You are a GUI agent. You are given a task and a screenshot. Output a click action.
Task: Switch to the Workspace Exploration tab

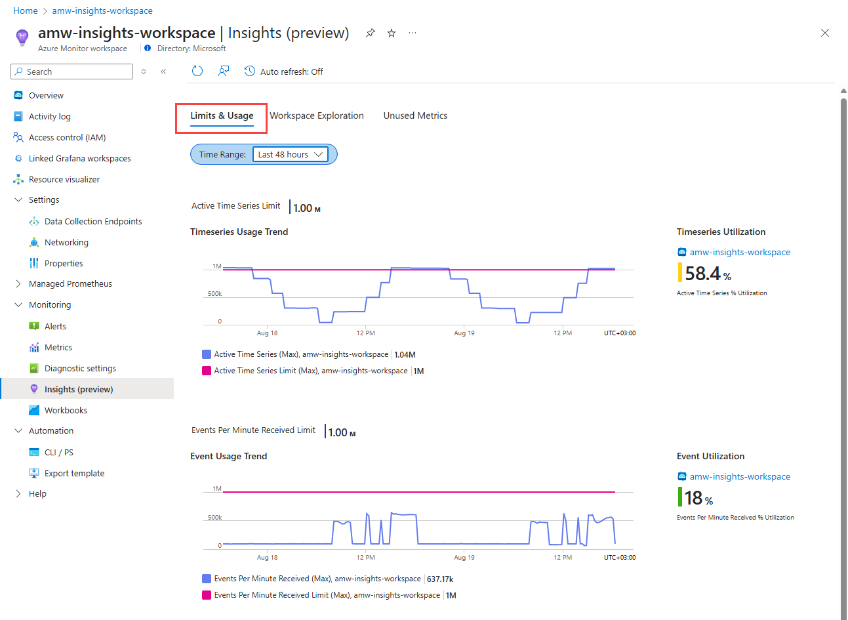click(317, 115)
